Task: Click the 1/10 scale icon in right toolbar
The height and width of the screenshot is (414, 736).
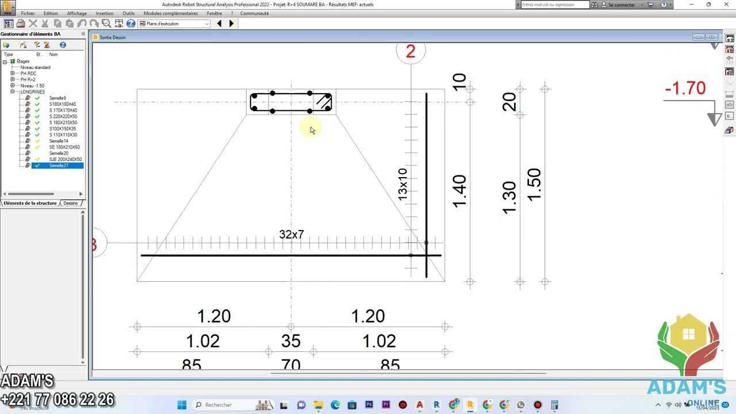Action: (x=729, y=60)
